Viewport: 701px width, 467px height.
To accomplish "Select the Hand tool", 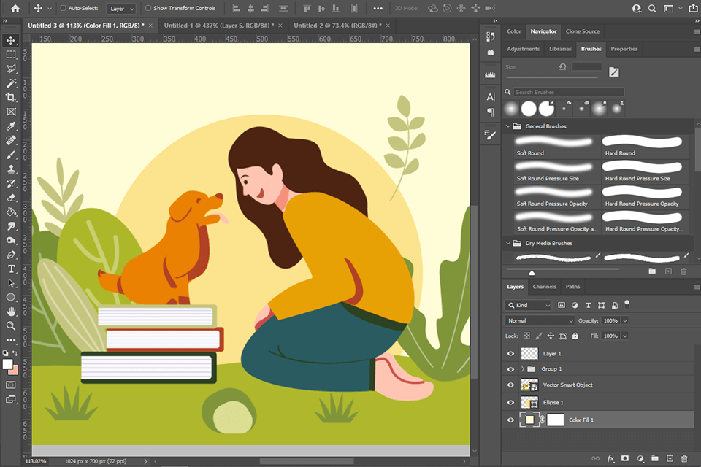I will [x=11, y=312].
